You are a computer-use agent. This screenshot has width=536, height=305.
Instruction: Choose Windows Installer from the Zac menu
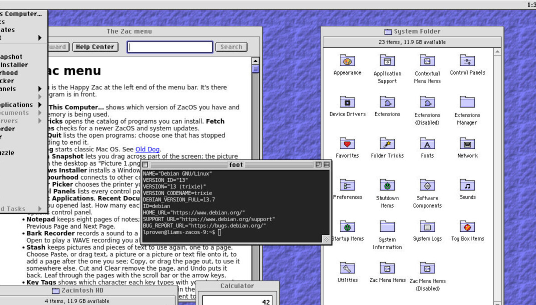[23, 65]
